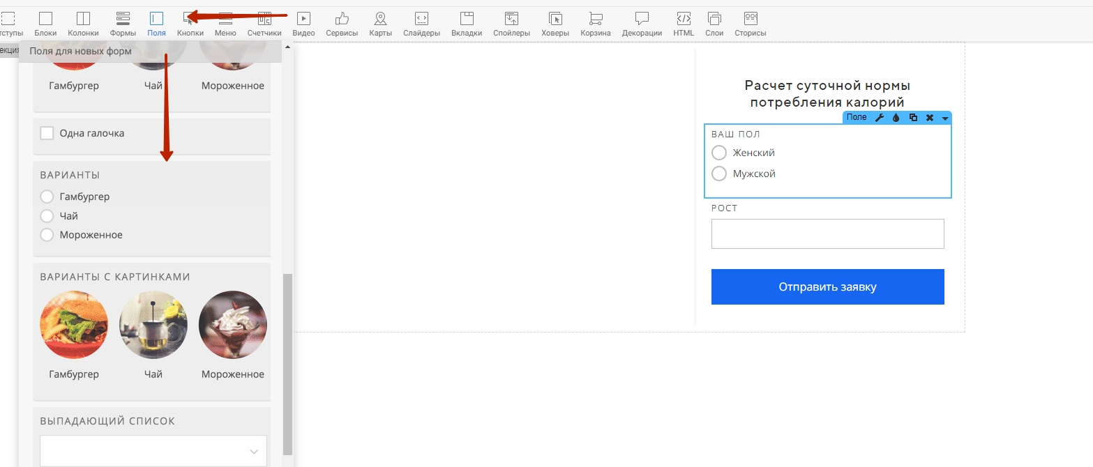Click the hamburger image in Варианты с картинками
Screen dimensions: 1093x467
[x=74, y=324]
